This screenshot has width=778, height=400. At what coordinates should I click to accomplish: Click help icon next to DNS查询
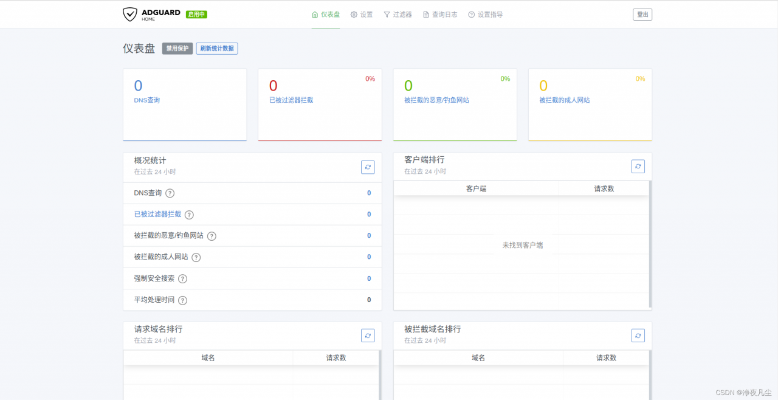pyautogui.click(x=170, y=193)
